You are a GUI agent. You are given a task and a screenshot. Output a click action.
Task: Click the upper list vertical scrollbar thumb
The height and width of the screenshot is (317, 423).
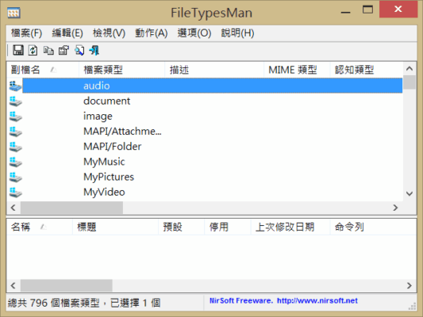click(410, 82)
